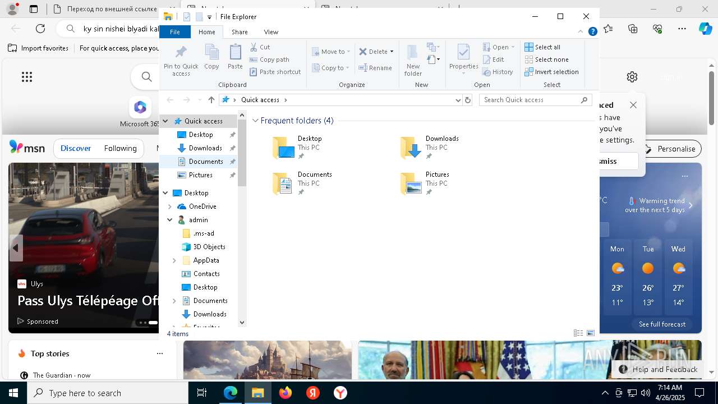This screenshot has width=718, height=404.
Task: Click the Up one level arrow
Action: click(211, 100)
